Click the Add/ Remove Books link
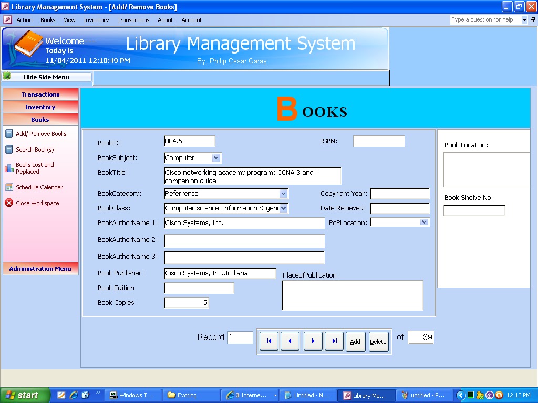 coord(41,134)
